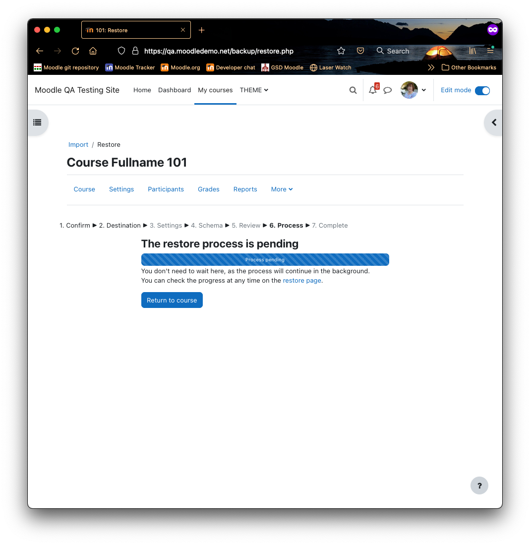The image size is (530, 545).
Task: Click the browser forward arrow
Action: 58,51
